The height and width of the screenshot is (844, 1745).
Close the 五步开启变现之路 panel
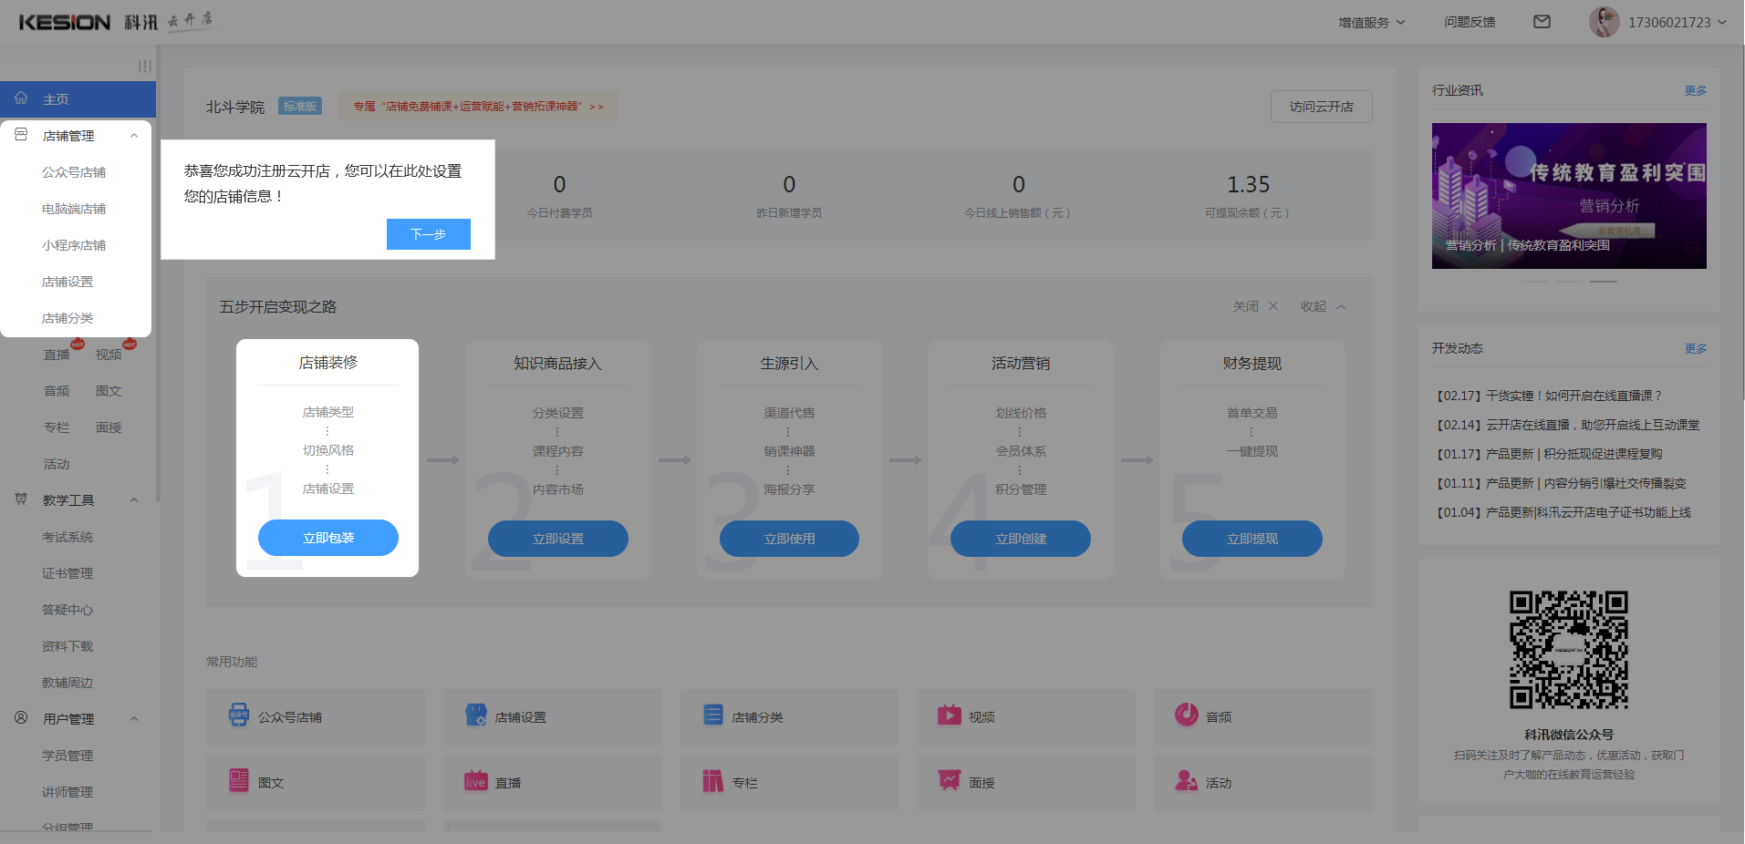pyautogui.click(x=1255, y=306)
